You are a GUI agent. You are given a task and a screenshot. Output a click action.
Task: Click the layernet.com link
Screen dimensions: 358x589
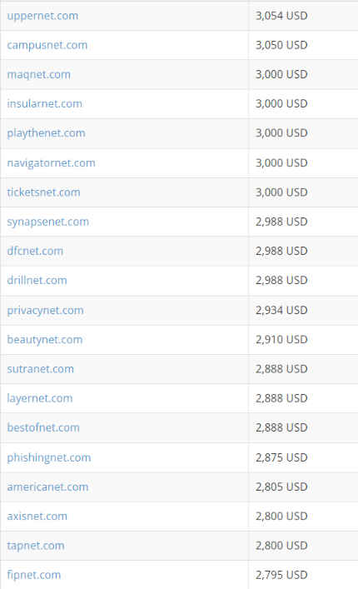(x=40, y=398)
